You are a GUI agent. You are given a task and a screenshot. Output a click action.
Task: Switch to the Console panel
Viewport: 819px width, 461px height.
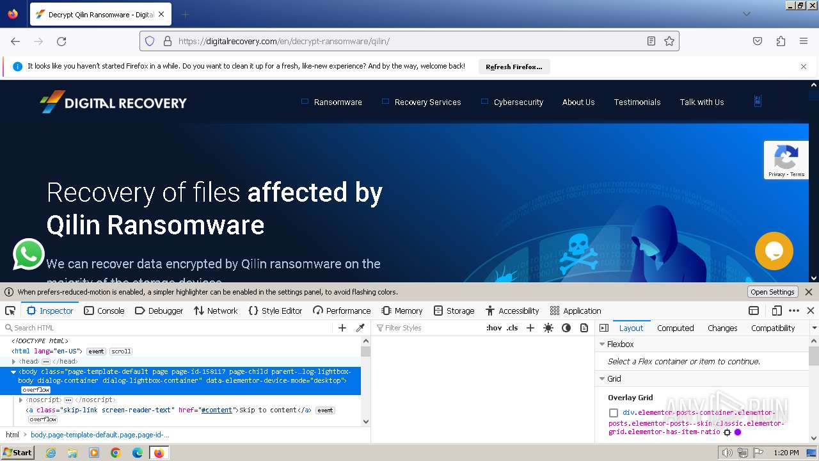pos(104,311)
